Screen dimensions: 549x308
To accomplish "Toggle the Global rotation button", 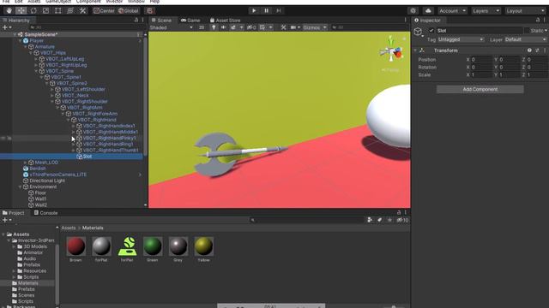I will [x=129, y=11].
